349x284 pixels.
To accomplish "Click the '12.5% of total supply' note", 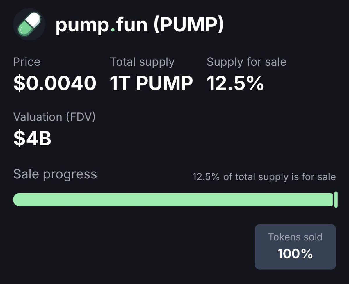I will (x=264, y=177).
